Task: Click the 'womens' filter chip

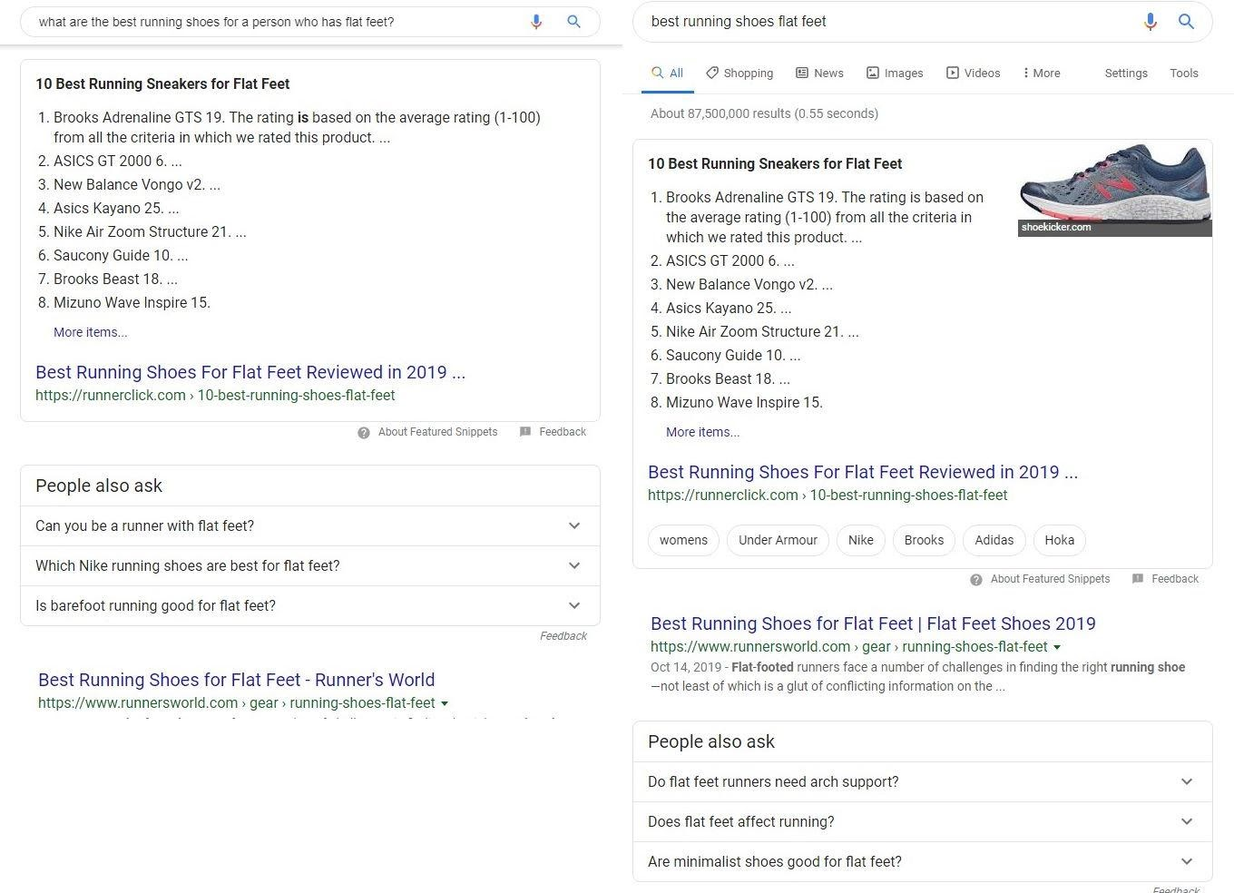Action: click(683, 540)
